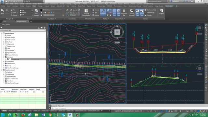Add a new drawing tab with plus button
This screenshot has width=208, height=117.
(x=31, y=22)
